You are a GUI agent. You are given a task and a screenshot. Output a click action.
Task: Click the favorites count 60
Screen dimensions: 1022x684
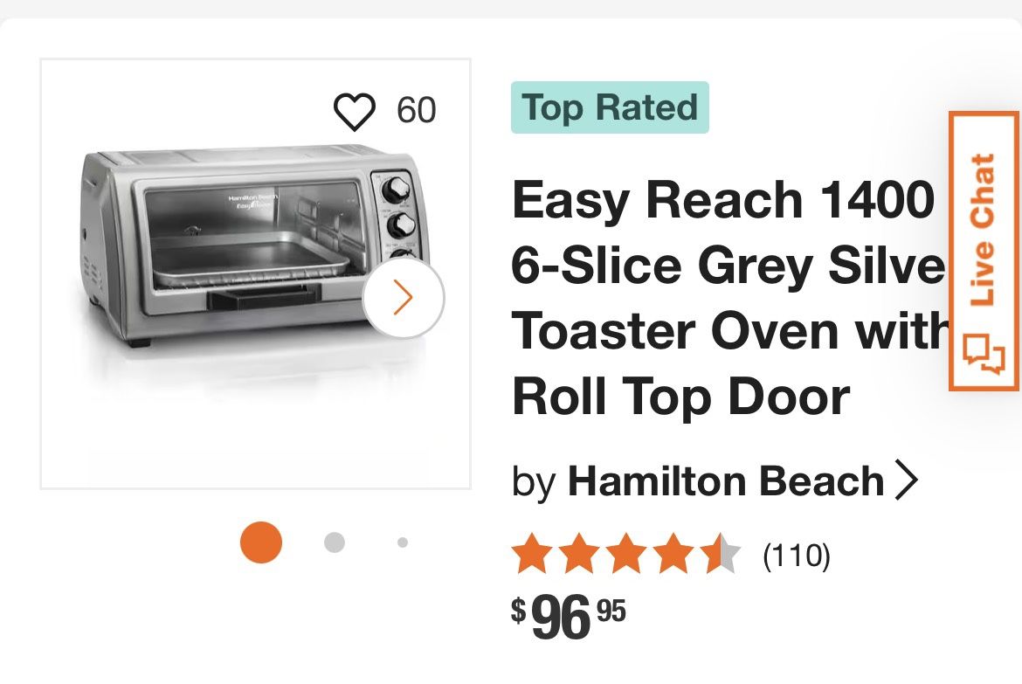tap(416, 111)
